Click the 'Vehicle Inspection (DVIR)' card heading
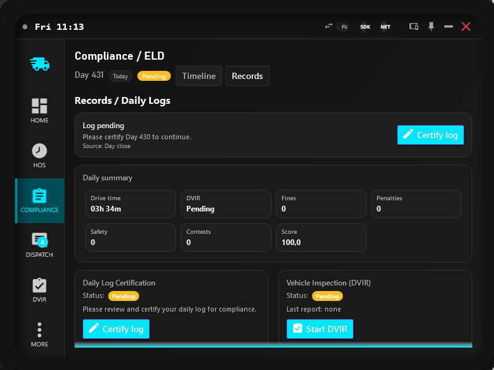The width and height of the screenshot is (494, 370). point(328,283)
